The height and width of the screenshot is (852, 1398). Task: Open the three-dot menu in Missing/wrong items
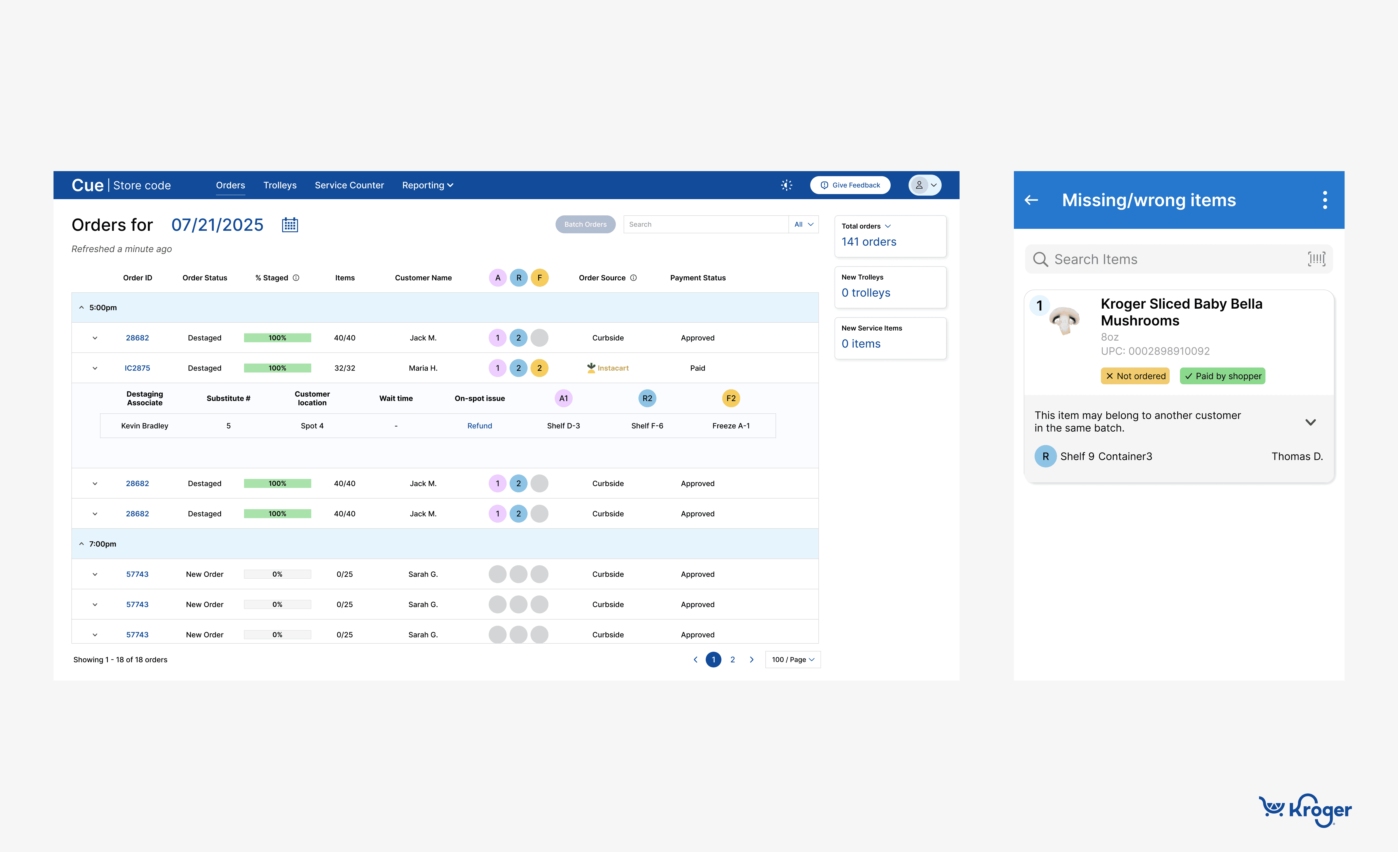(x=1325, y=200)
